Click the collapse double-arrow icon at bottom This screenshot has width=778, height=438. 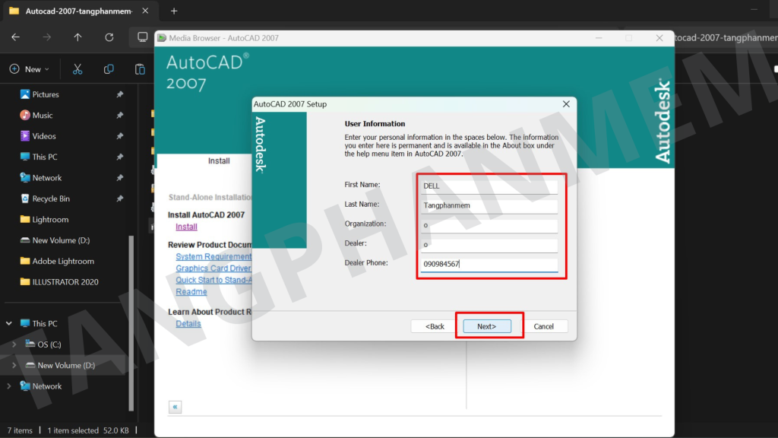pos(176,407)
